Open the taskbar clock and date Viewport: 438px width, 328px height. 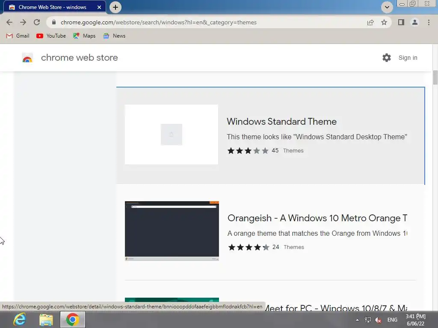pos(415,320)
